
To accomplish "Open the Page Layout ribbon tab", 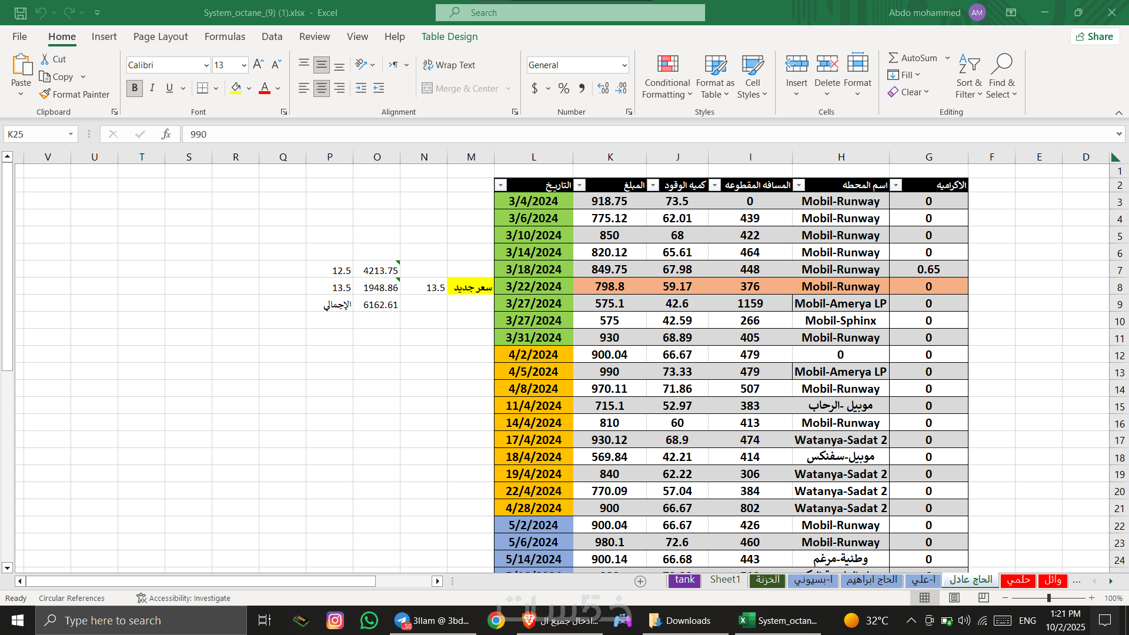I will 161,36.
